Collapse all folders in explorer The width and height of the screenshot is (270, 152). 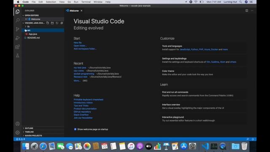point(62,23)
